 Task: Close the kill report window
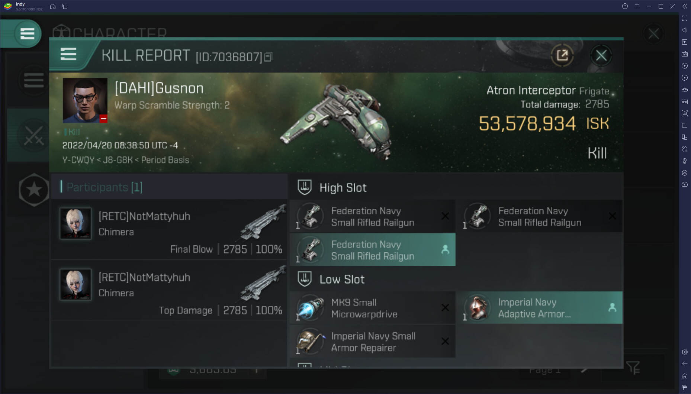(601, 56)
